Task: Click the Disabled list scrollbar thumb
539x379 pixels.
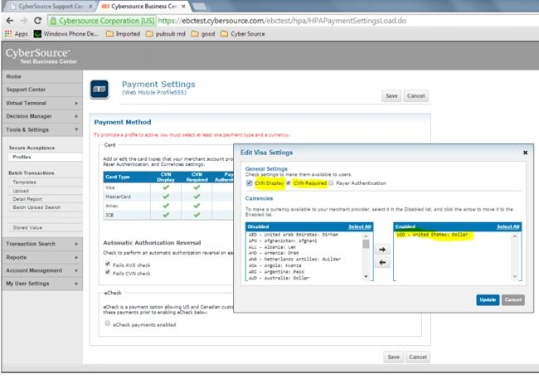Action: 366,244
